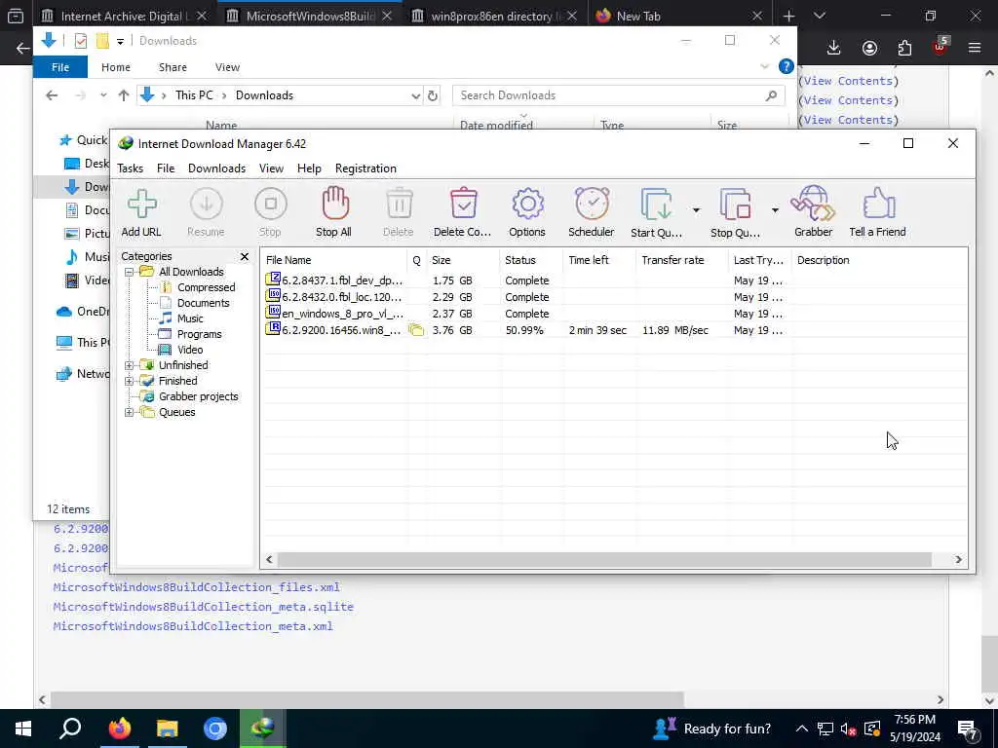Sort downloads by Transfer rate column
Image resolution: width=998 pixels, height=748 pixels.
681,260
